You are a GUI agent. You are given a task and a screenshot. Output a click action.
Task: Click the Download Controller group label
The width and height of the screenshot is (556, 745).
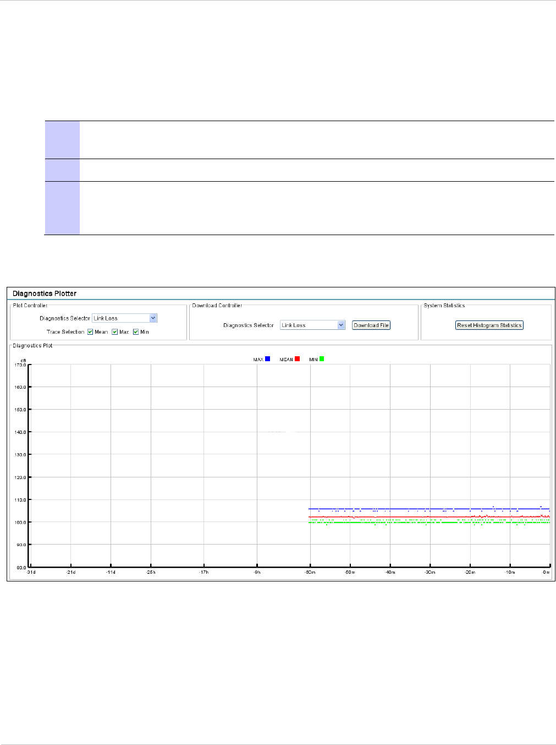217,306
